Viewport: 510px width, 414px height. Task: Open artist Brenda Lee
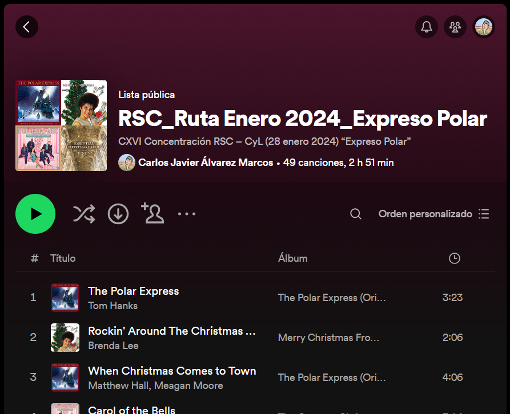coord(113,346)
